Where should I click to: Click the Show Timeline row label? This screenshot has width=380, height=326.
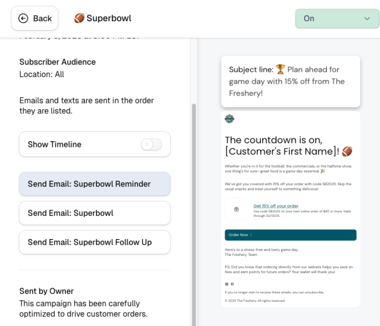pyautogui.click(x=54, y=144)
